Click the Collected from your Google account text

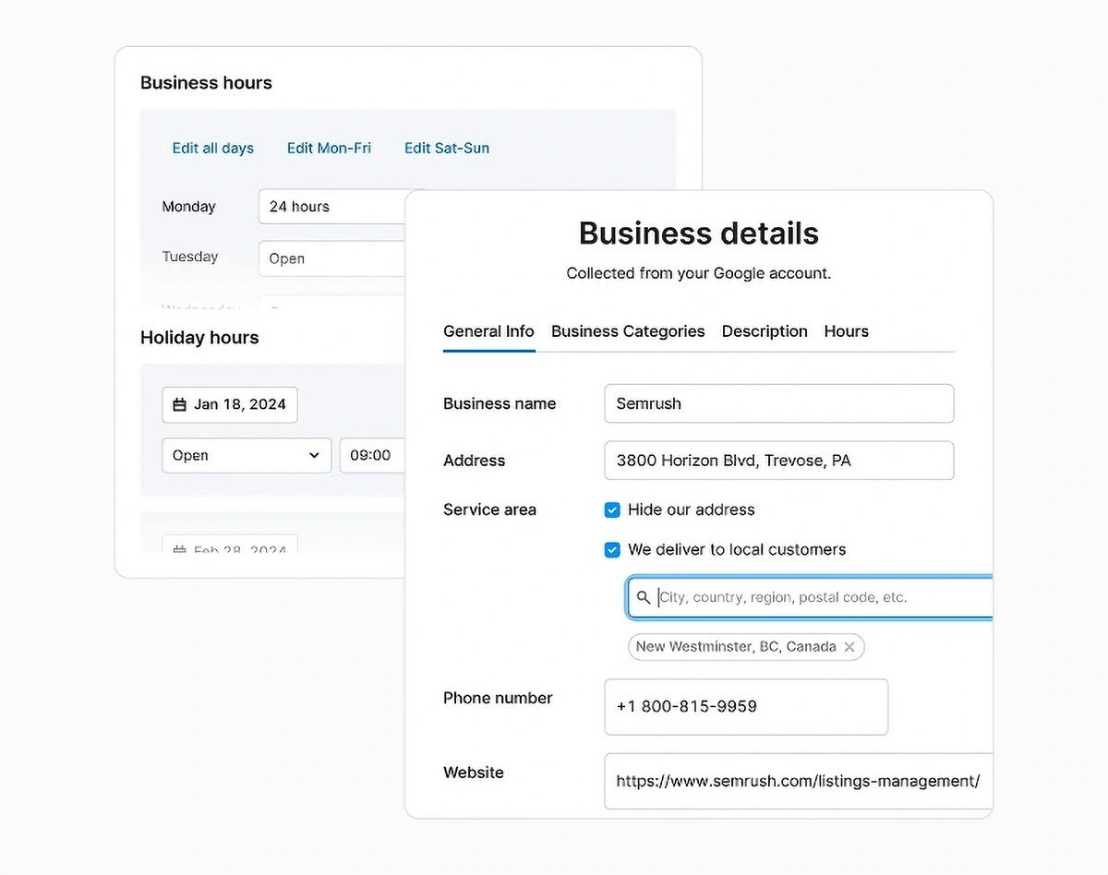(x=699, y=273)
